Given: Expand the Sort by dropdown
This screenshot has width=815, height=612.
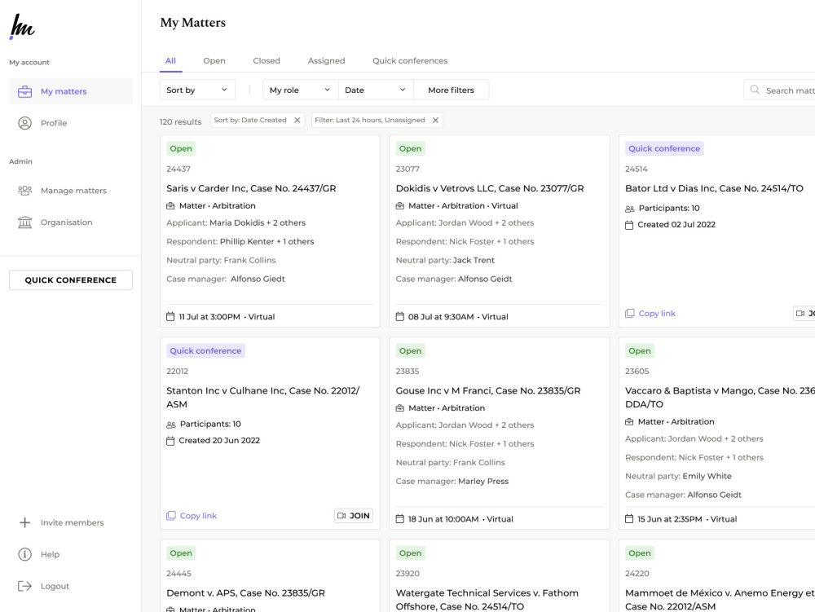Looking at the screenshot, I should (x=197, y=90).
